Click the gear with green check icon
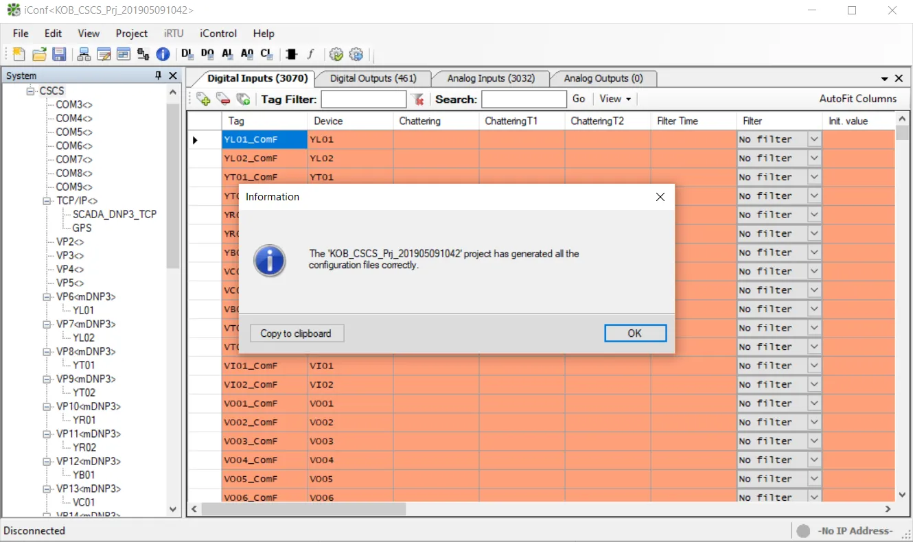The width and height of the screenshot is (913, 542). click(336, 54)
